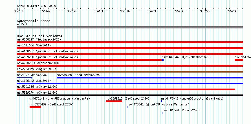This screenshot has height=124, width=251.
Task: Click the red nsv6369213 (Sedlazeck2020) bar
Action: pyautogui.click(x=114, y=101)
